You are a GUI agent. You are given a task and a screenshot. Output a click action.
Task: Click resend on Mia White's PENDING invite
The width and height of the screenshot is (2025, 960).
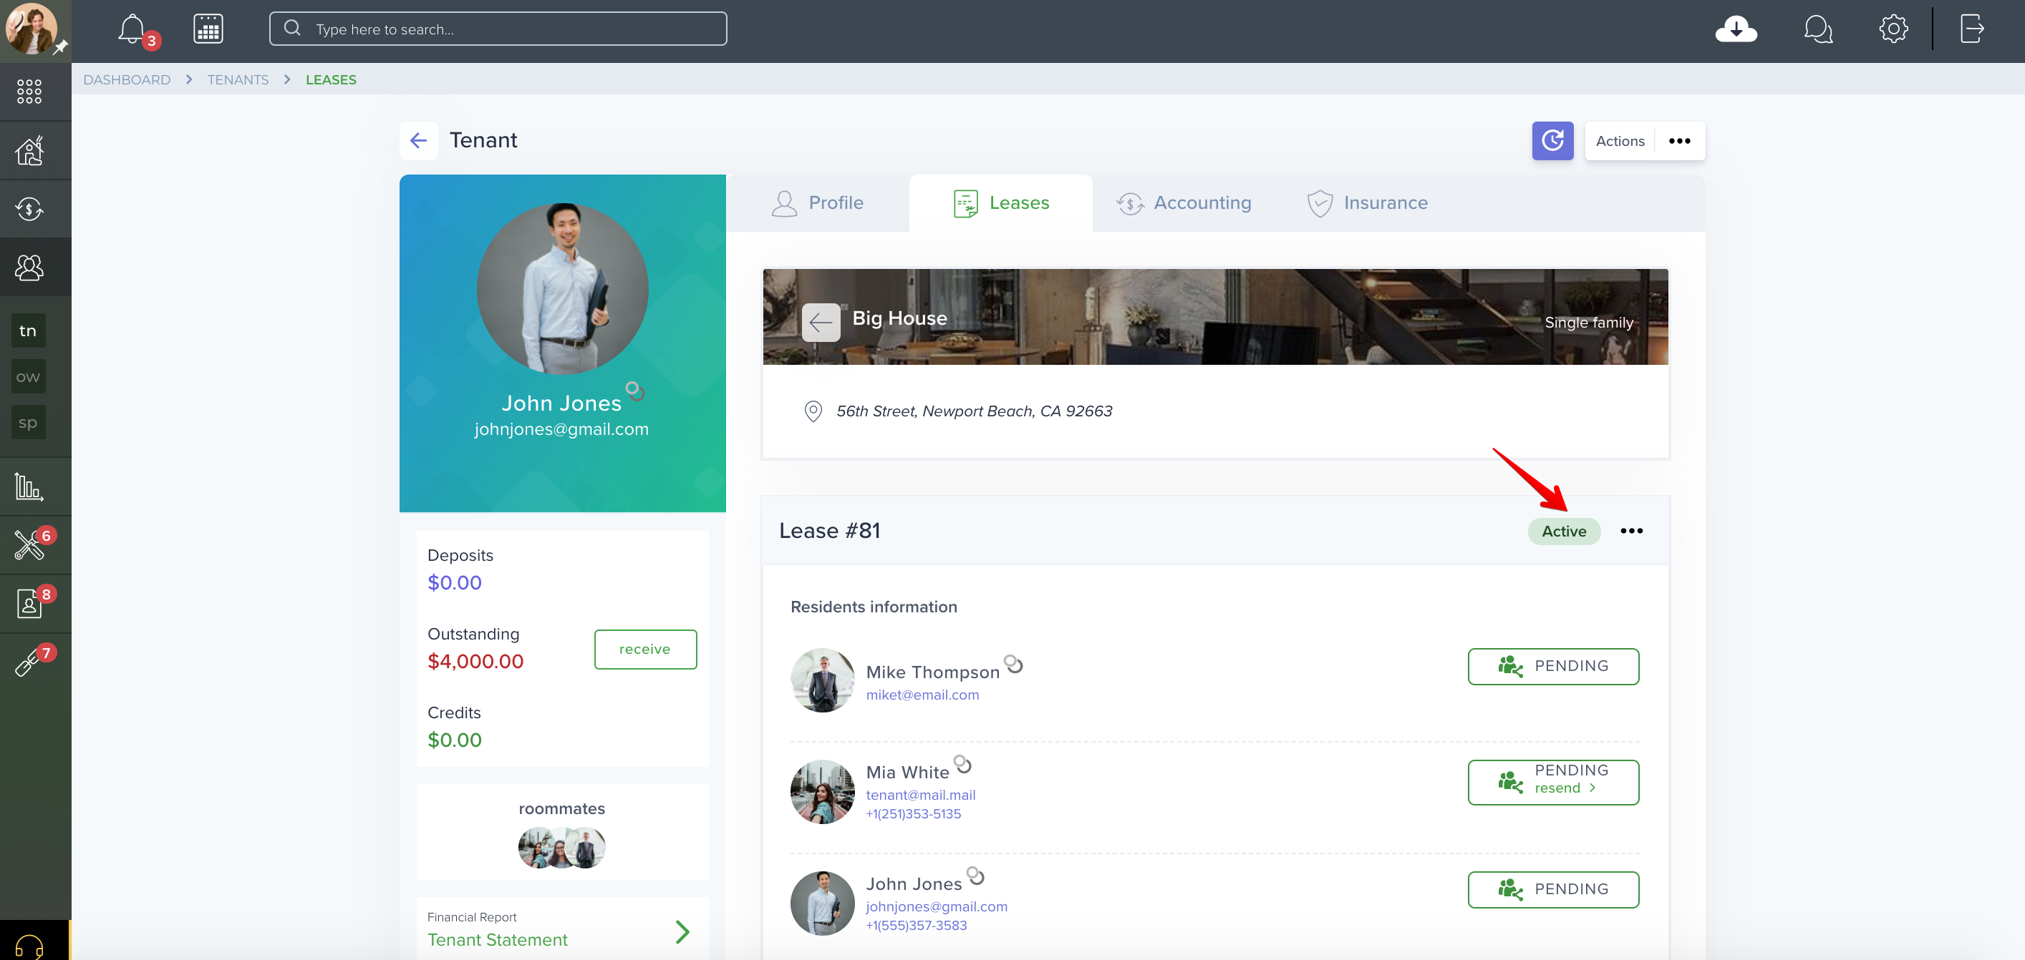(1565, 788)
